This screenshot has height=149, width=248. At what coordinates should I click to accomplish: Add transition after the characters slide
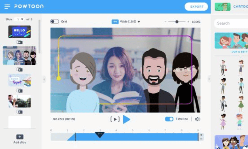20,70
